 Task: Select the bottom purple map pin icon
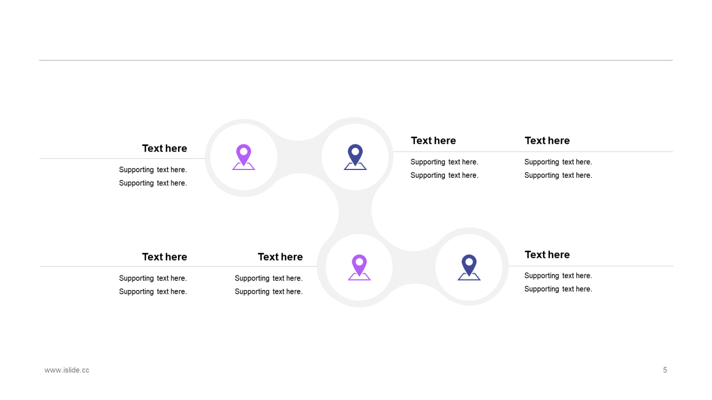[x=359, y=267]
